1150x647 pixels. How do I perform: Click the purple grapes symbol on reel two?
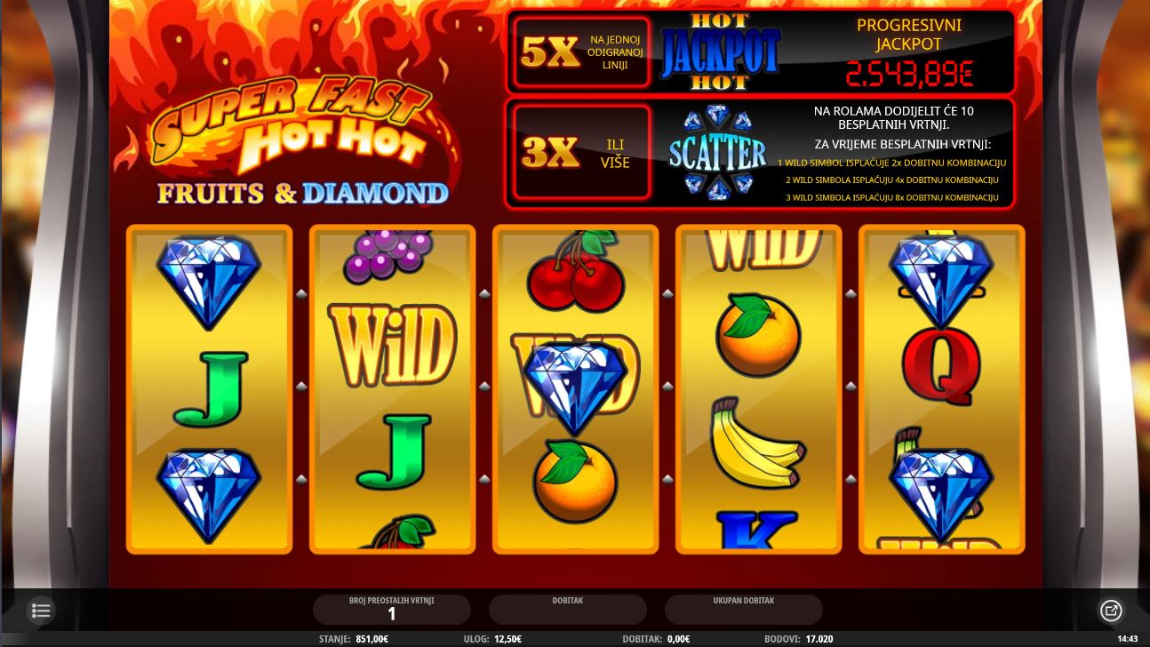tap(388, 255)
